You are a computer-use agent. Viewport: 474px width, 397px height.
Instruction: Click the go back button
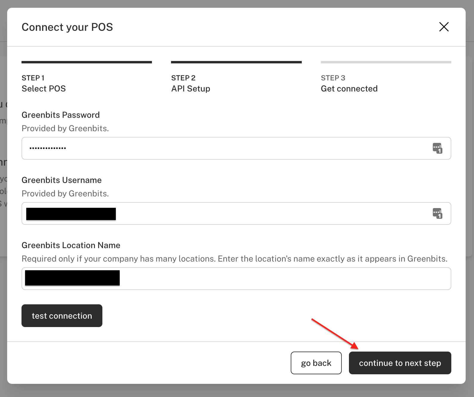tap(316, 363)
